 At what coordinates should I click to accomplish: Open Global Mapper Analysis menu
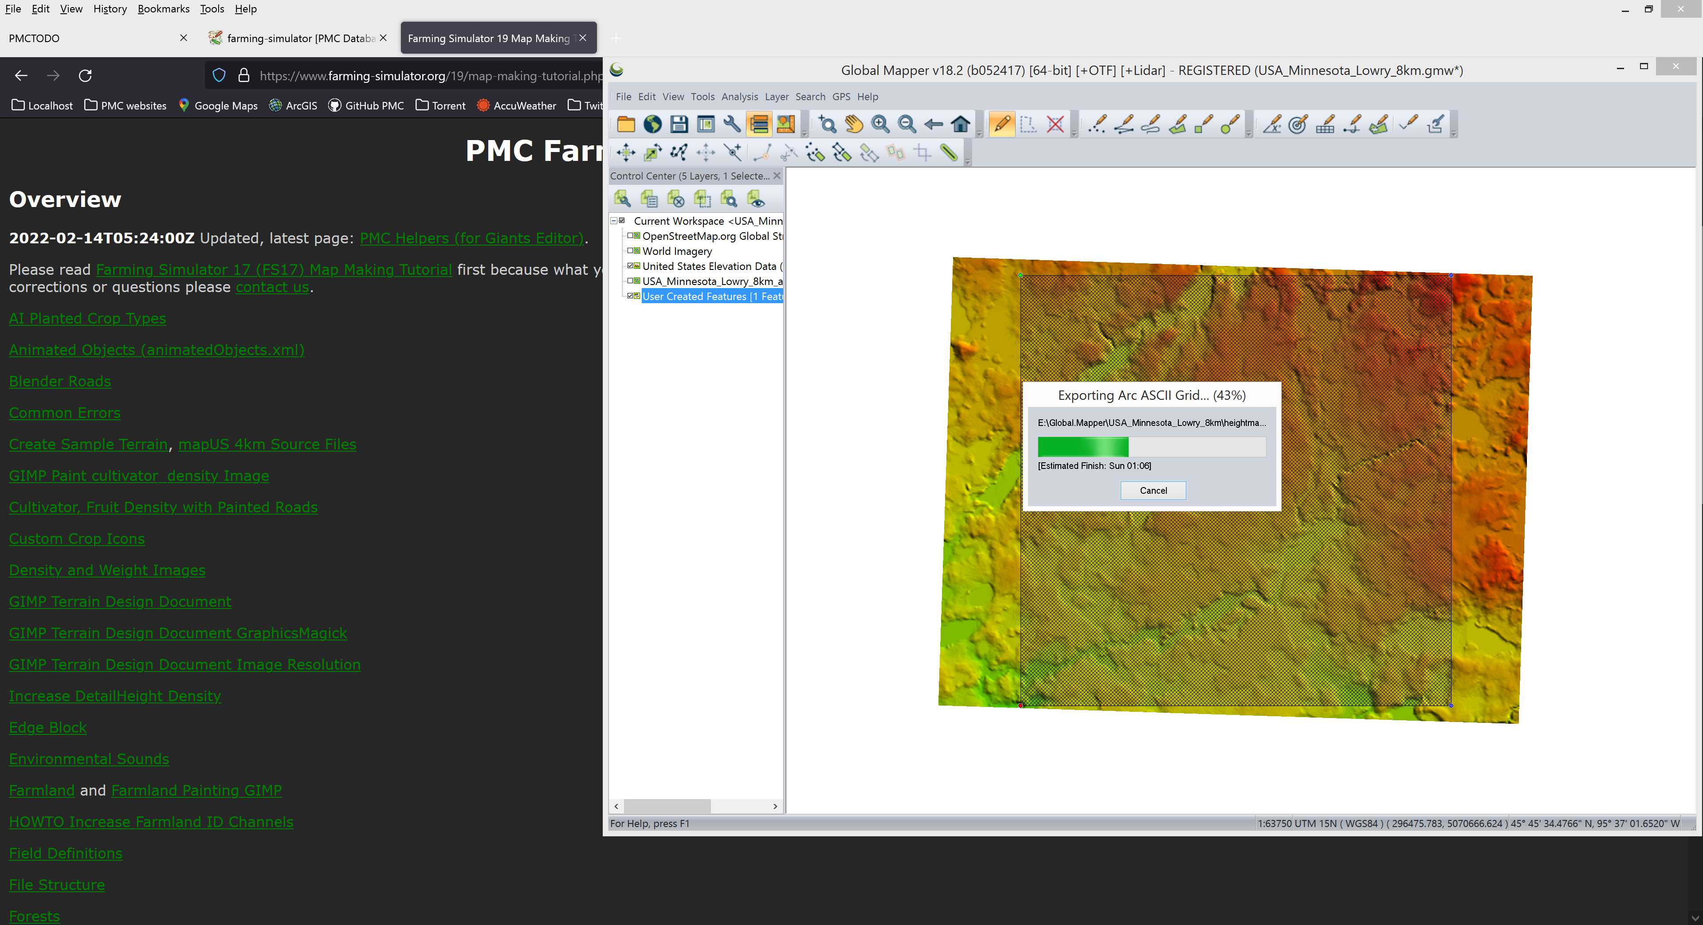(x=740, y=97)
